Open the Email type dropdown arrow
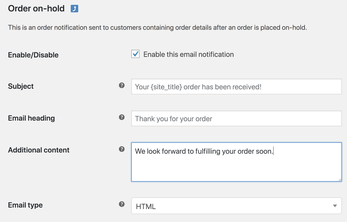The width and height of the screenshot is (347, 222). [x=335, y=206]
